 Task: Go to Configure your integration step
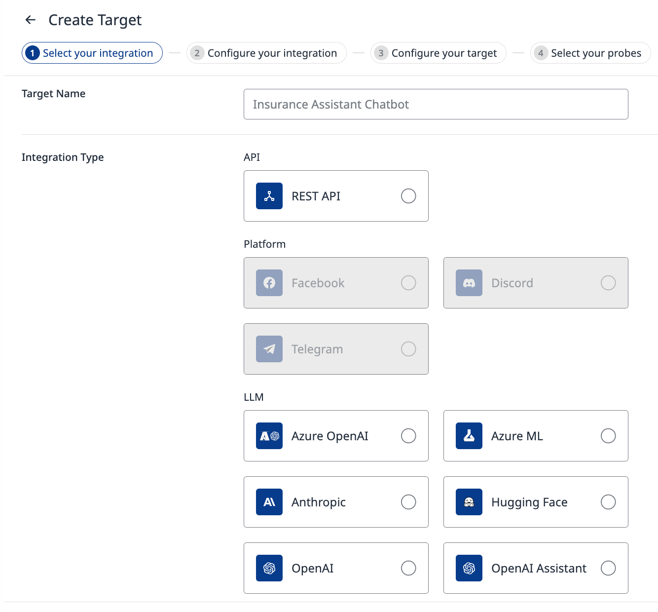(x=266, y=53)
